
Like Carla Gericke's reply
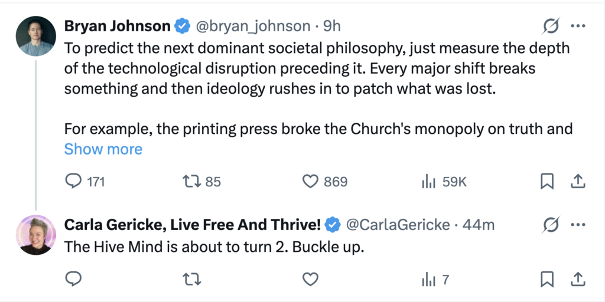311,279
